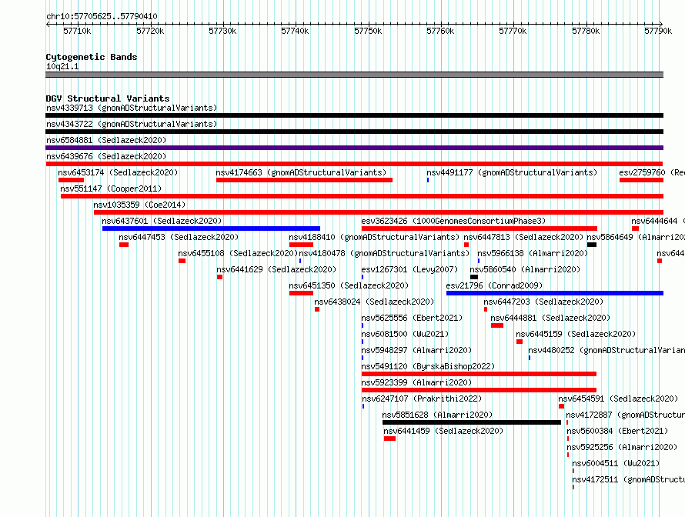Viewport: 685px width, 517px height.
Task: Click the right arrow of the coordinate ruler
Action: pos(661,24)
